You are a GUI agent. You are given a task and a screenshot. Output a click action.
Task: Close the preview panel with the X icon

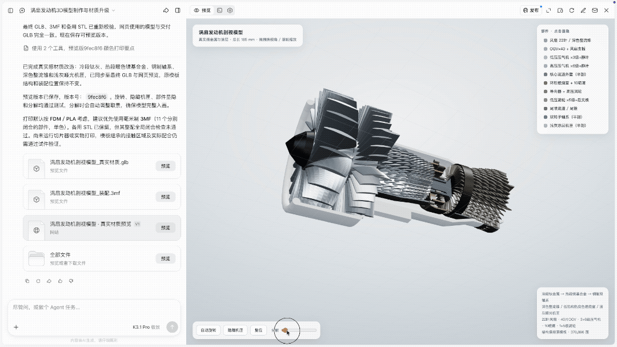click(x=606, y=10)
